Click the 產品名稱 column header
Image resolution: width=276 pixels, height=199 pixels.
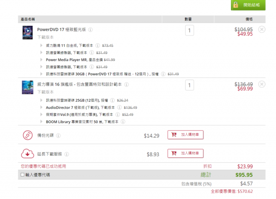tap(28, 19)
